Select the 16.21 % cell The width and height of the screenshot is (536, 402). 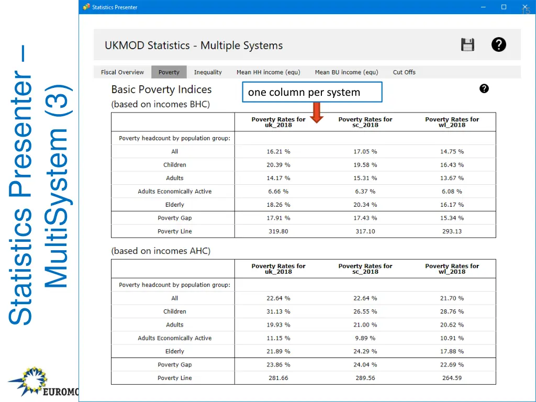pyautogui.click(x=278, y=151)
